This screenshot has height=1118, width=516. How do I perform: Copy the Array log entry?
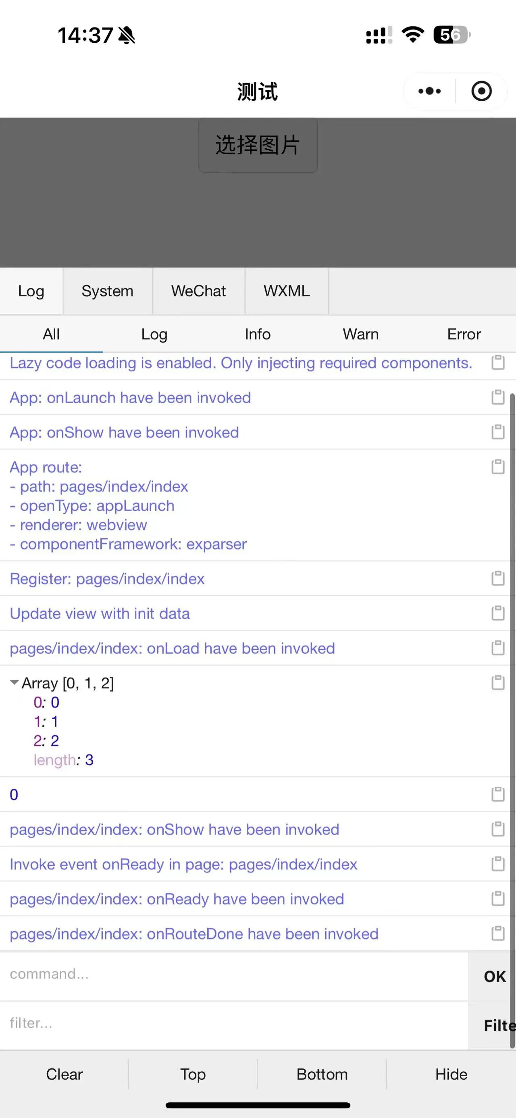coord(498,683)
